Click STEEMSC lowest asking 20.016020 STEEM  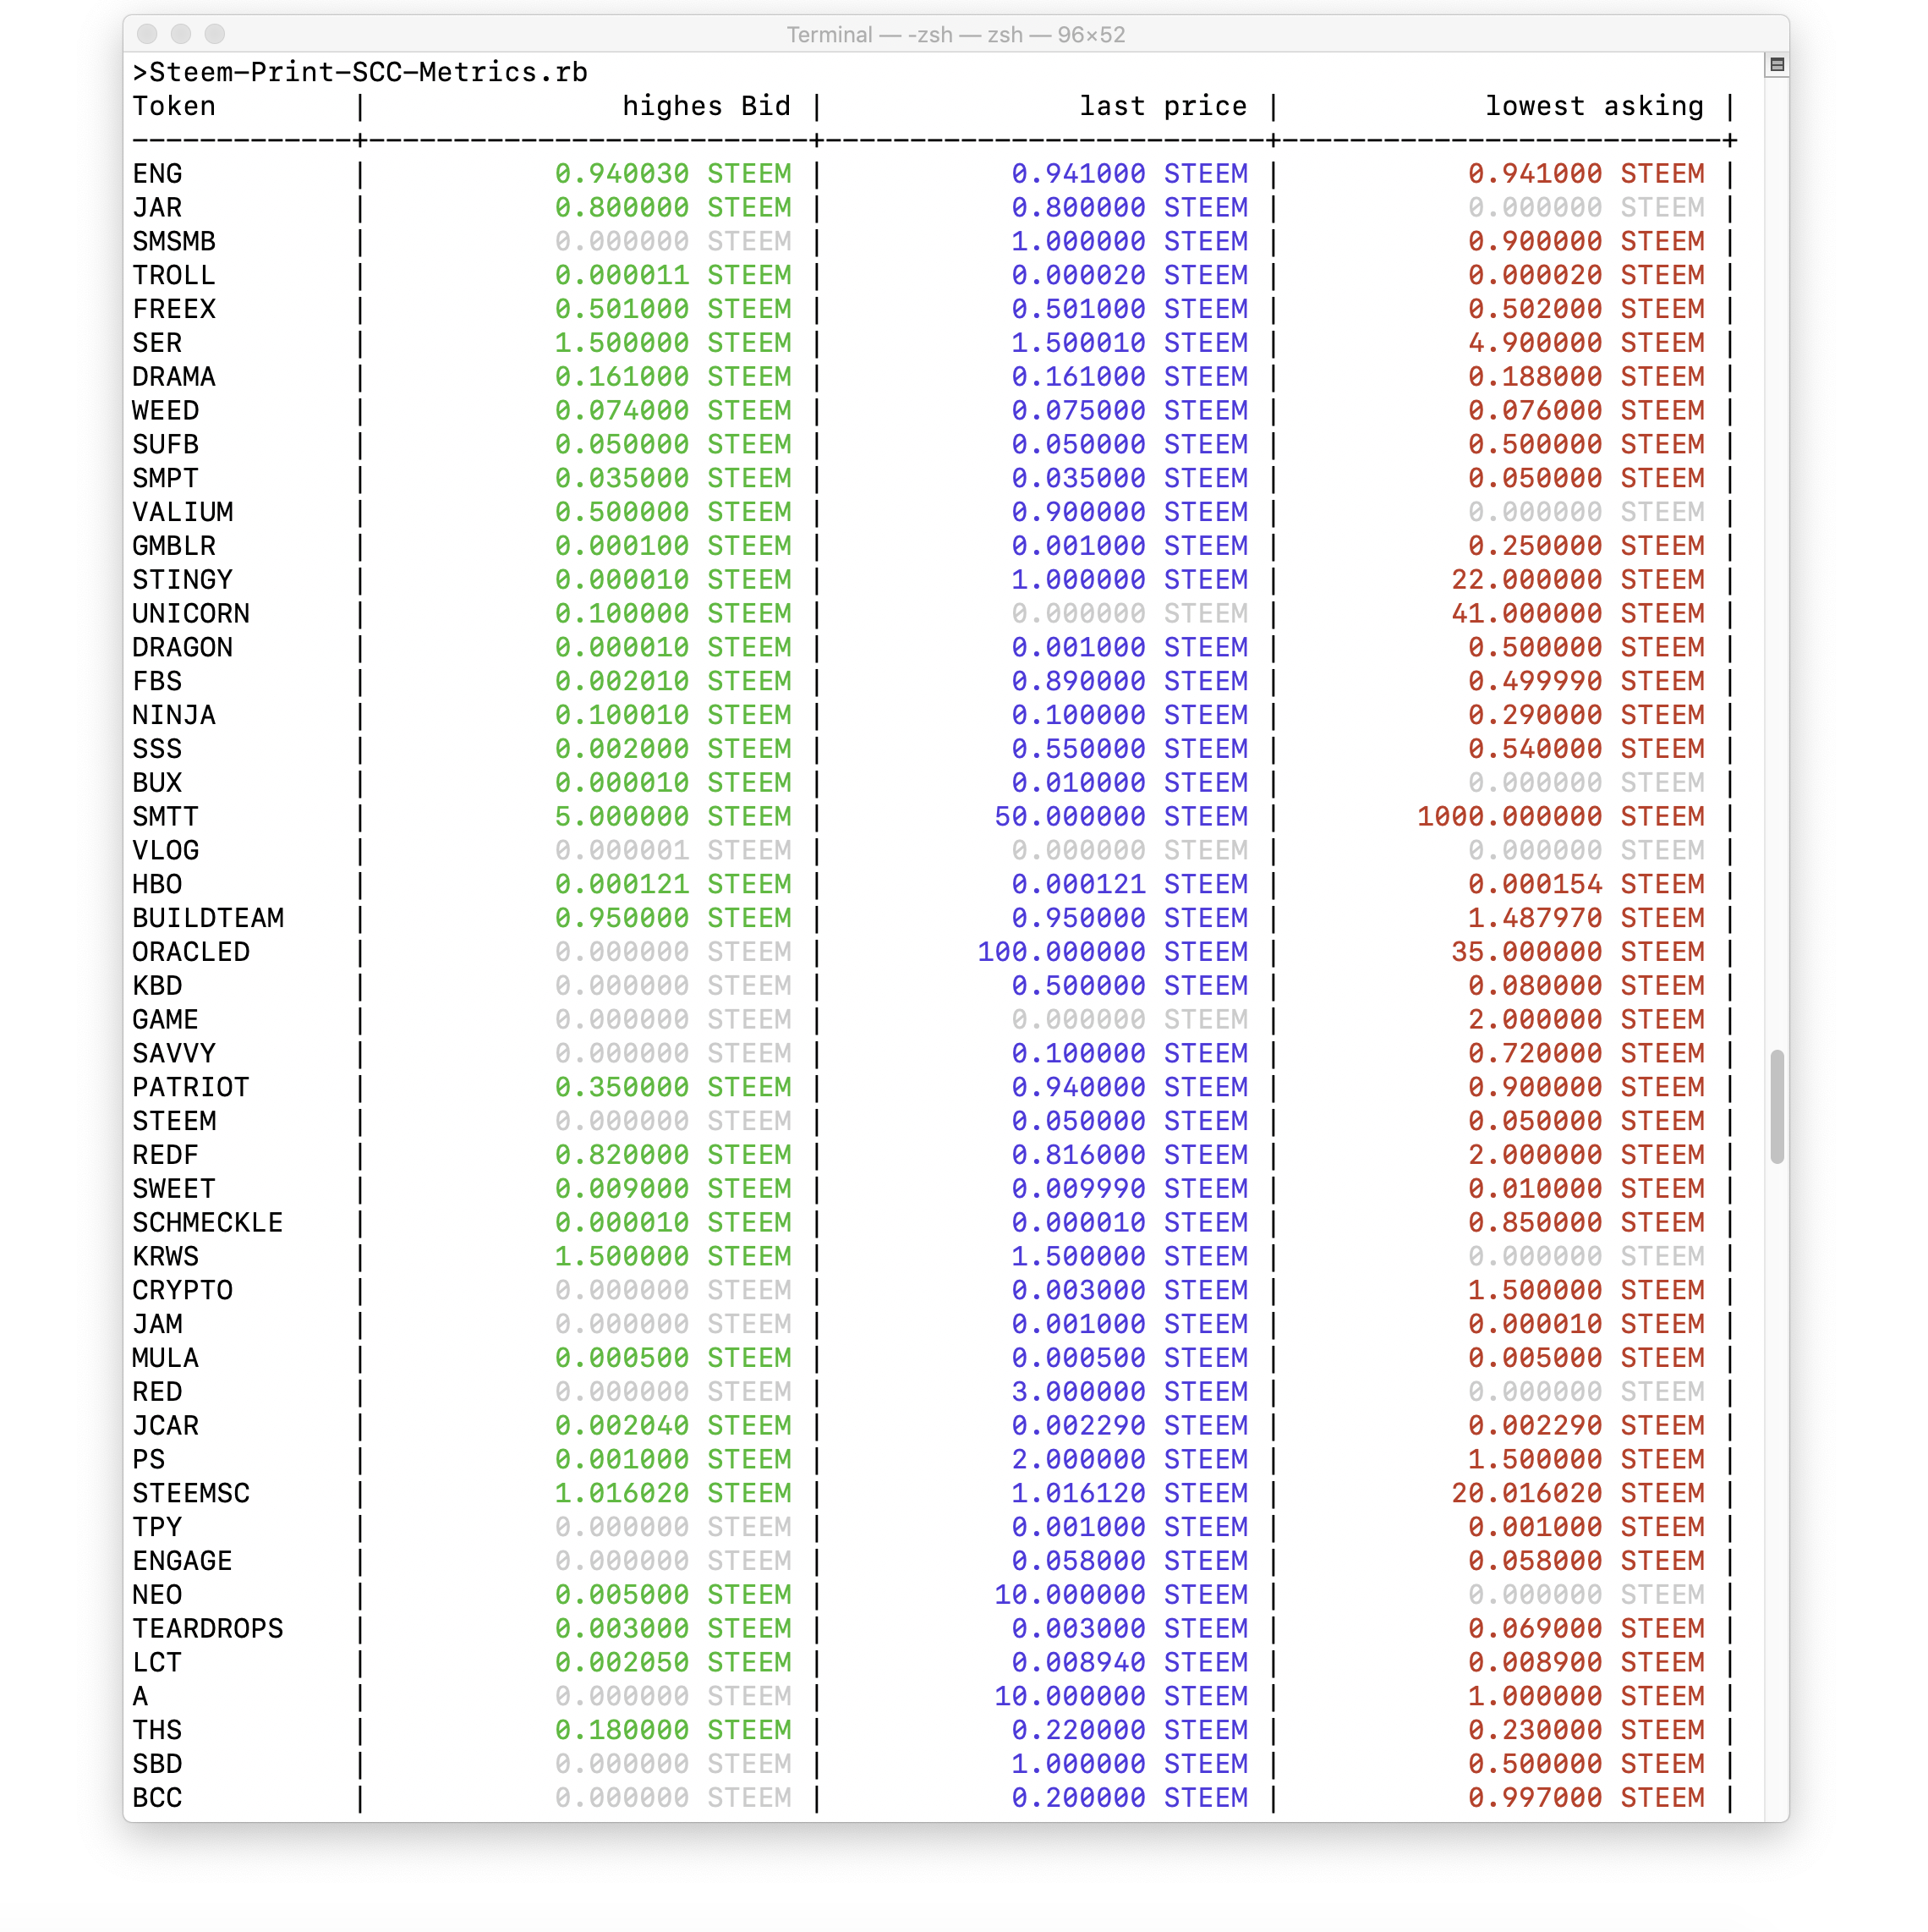tap(1578, 1494)
